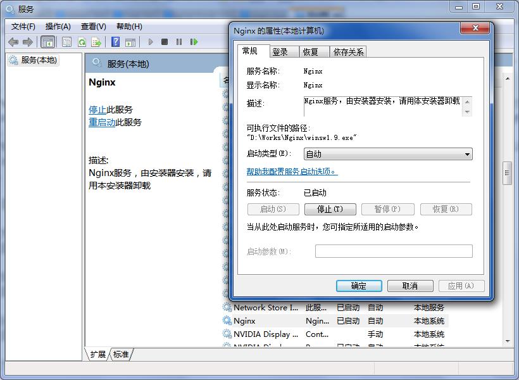Screen dimensions: 519x380
Task: Select the Nginx row in services list
Action: (335, 320)
